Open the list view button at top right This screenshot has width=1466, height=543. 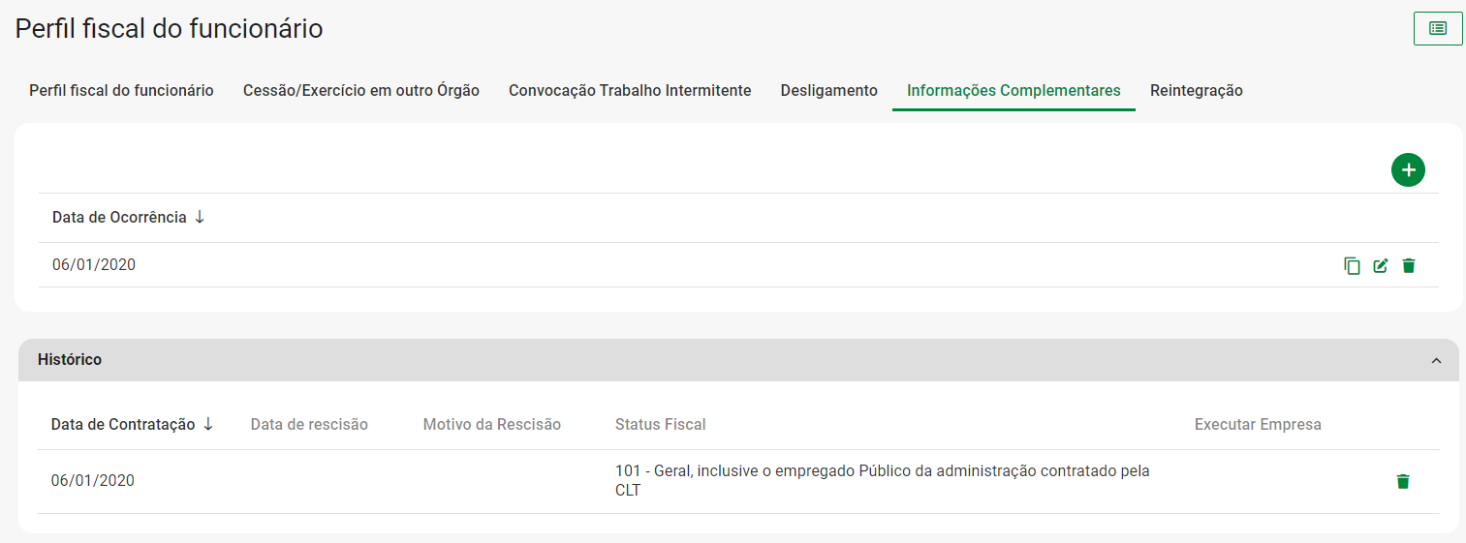pyautogui.click(x=1438, y=29)
